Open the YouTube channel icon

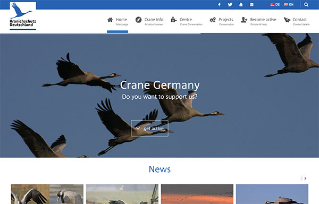pyautogui.click(x=241, y=4)
